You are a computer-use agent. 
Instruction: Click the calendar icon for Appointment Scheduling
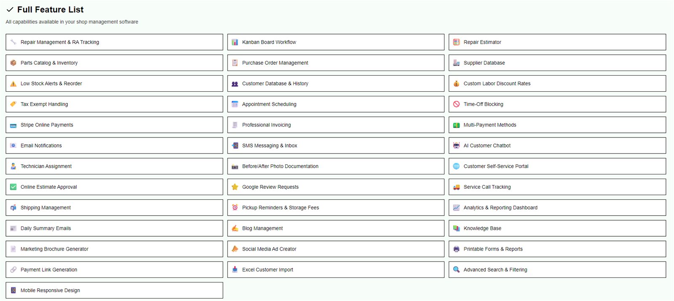[x=235, y=104]
